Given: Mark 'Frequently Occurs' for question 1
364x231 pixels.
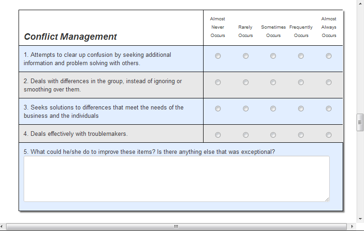Looking at the screenshot, I should coord(301,56).
